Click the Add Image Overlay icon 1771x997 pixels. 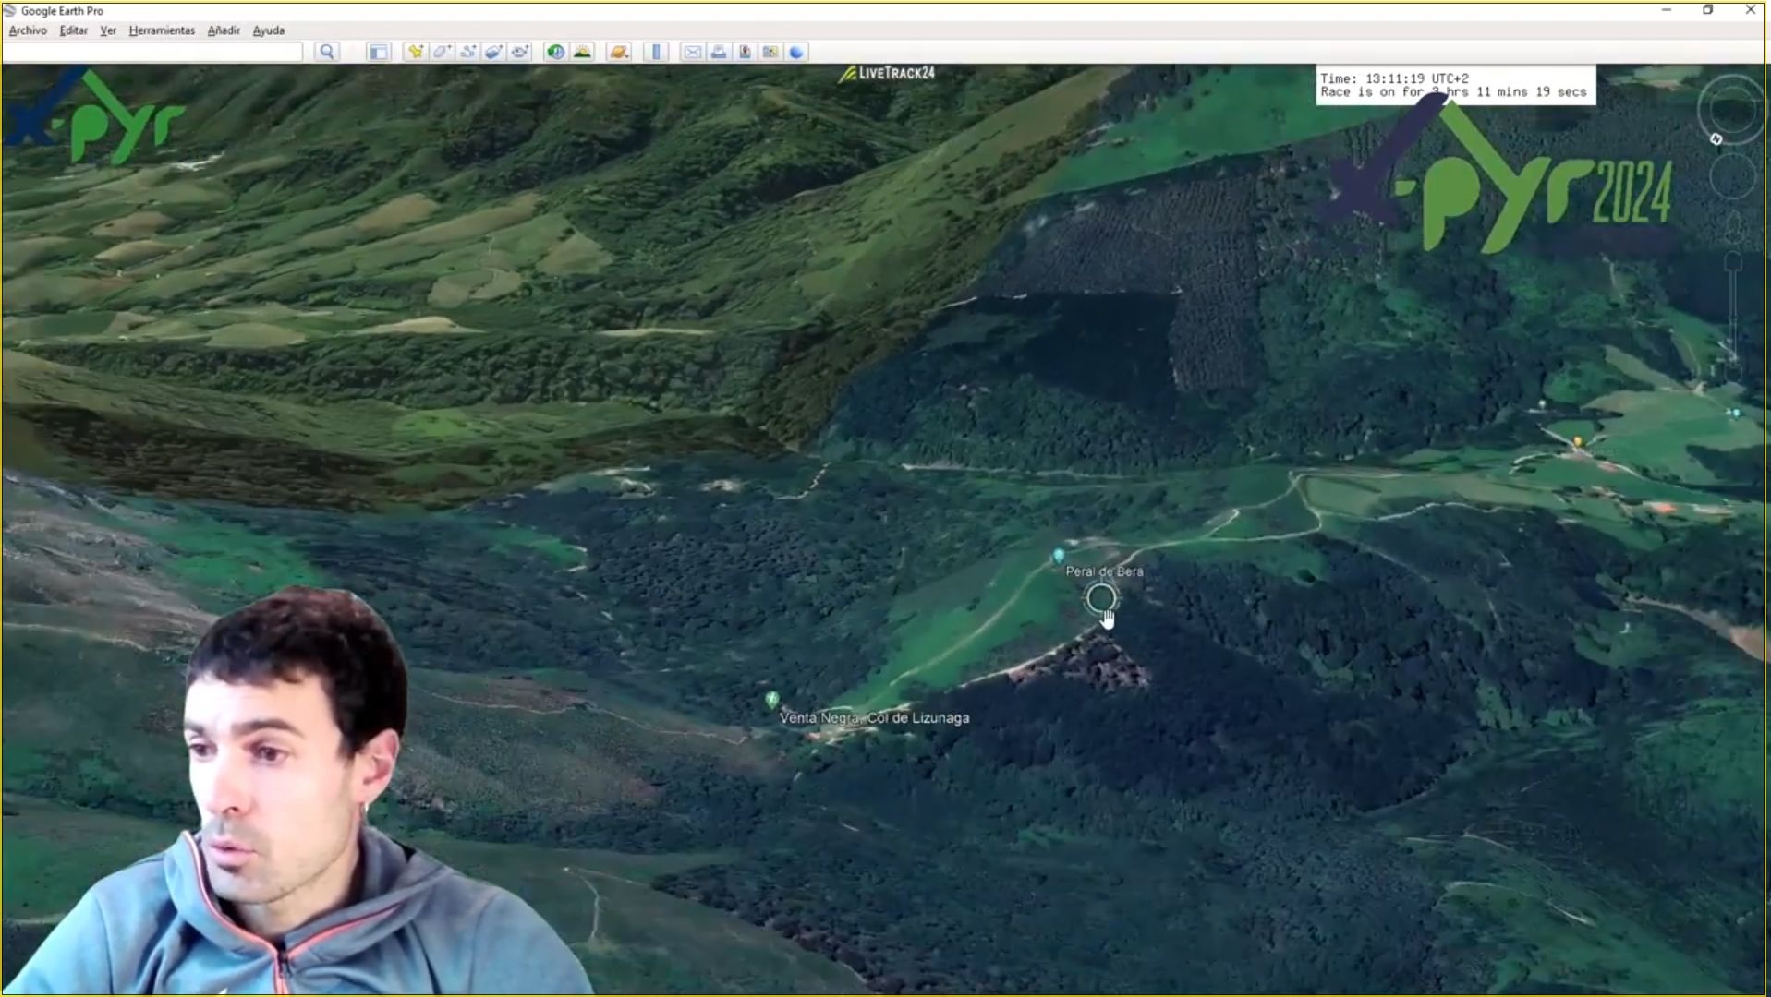point(493,52)
